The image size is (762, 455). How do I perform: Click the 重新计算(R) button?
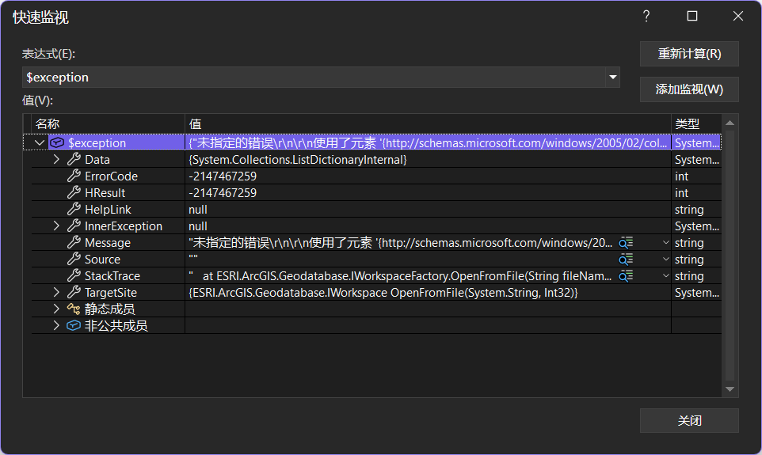click(689, 54)
